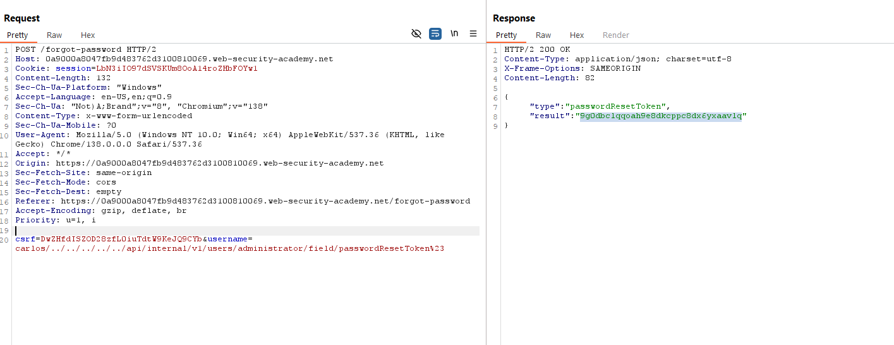This screenshot has width=894, height=345.
Task: Open the Render tab in Response
Action: tap(615, 35)
